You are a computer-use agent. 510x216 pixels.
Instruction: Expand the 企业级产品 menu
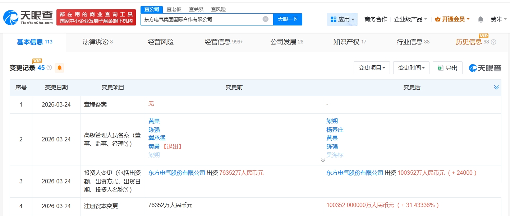pos(410,19)
